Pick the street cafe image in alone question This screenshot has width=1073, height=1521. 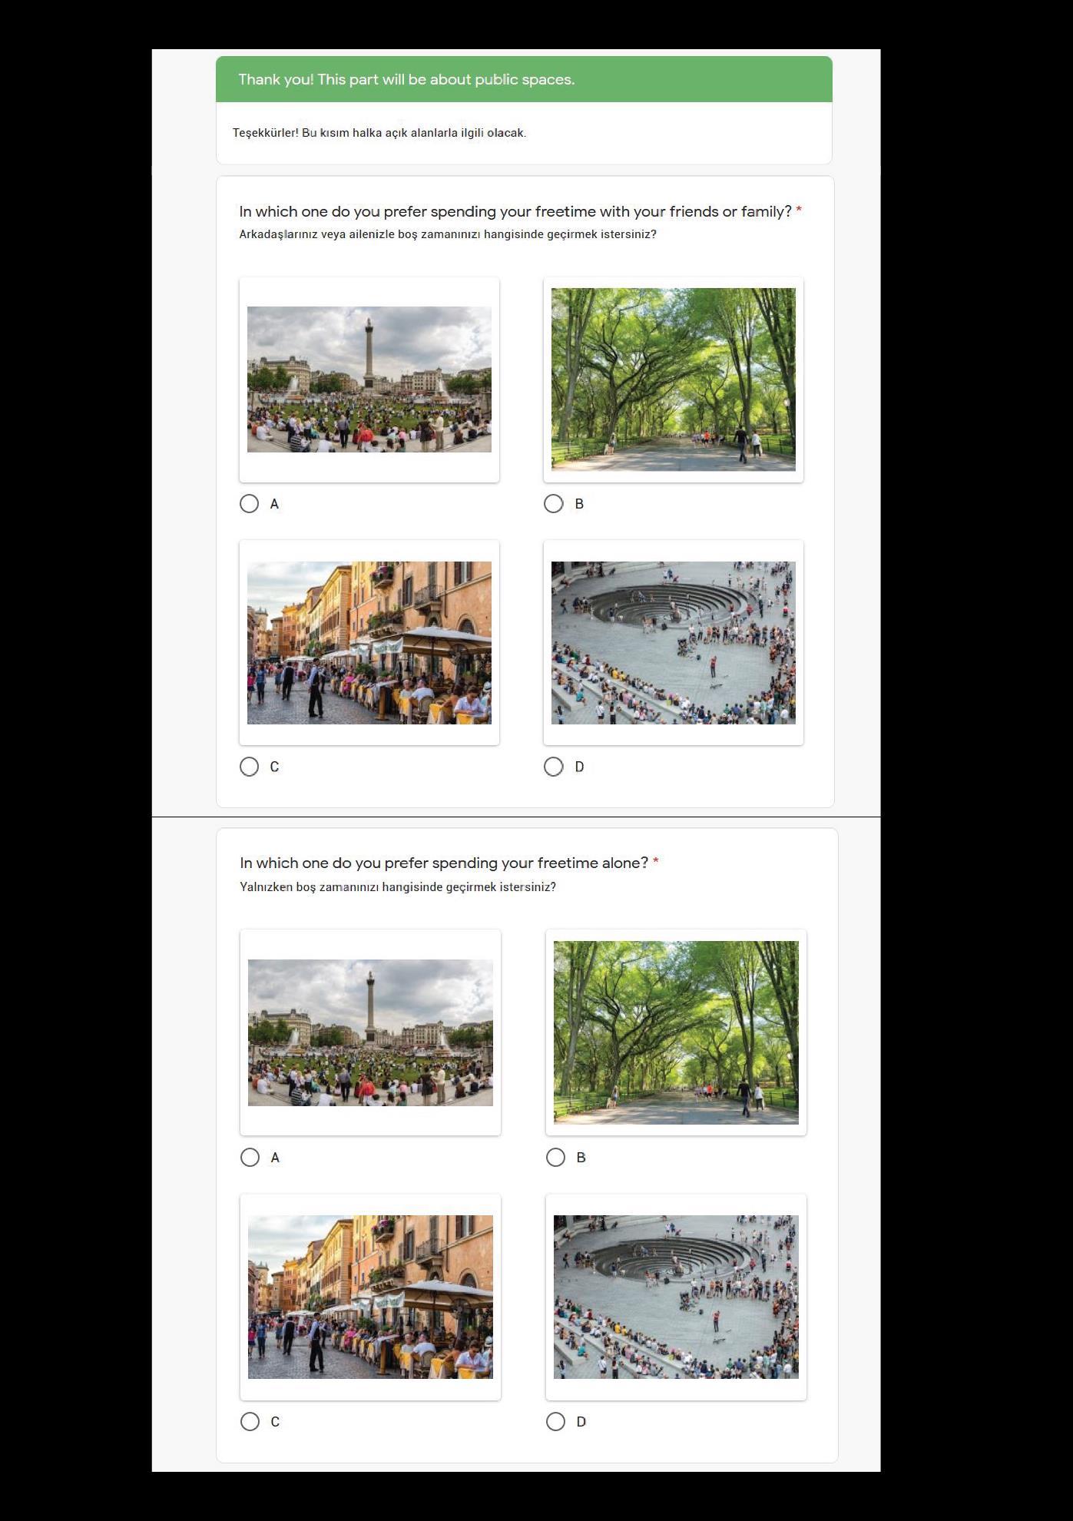point(370,1297)
